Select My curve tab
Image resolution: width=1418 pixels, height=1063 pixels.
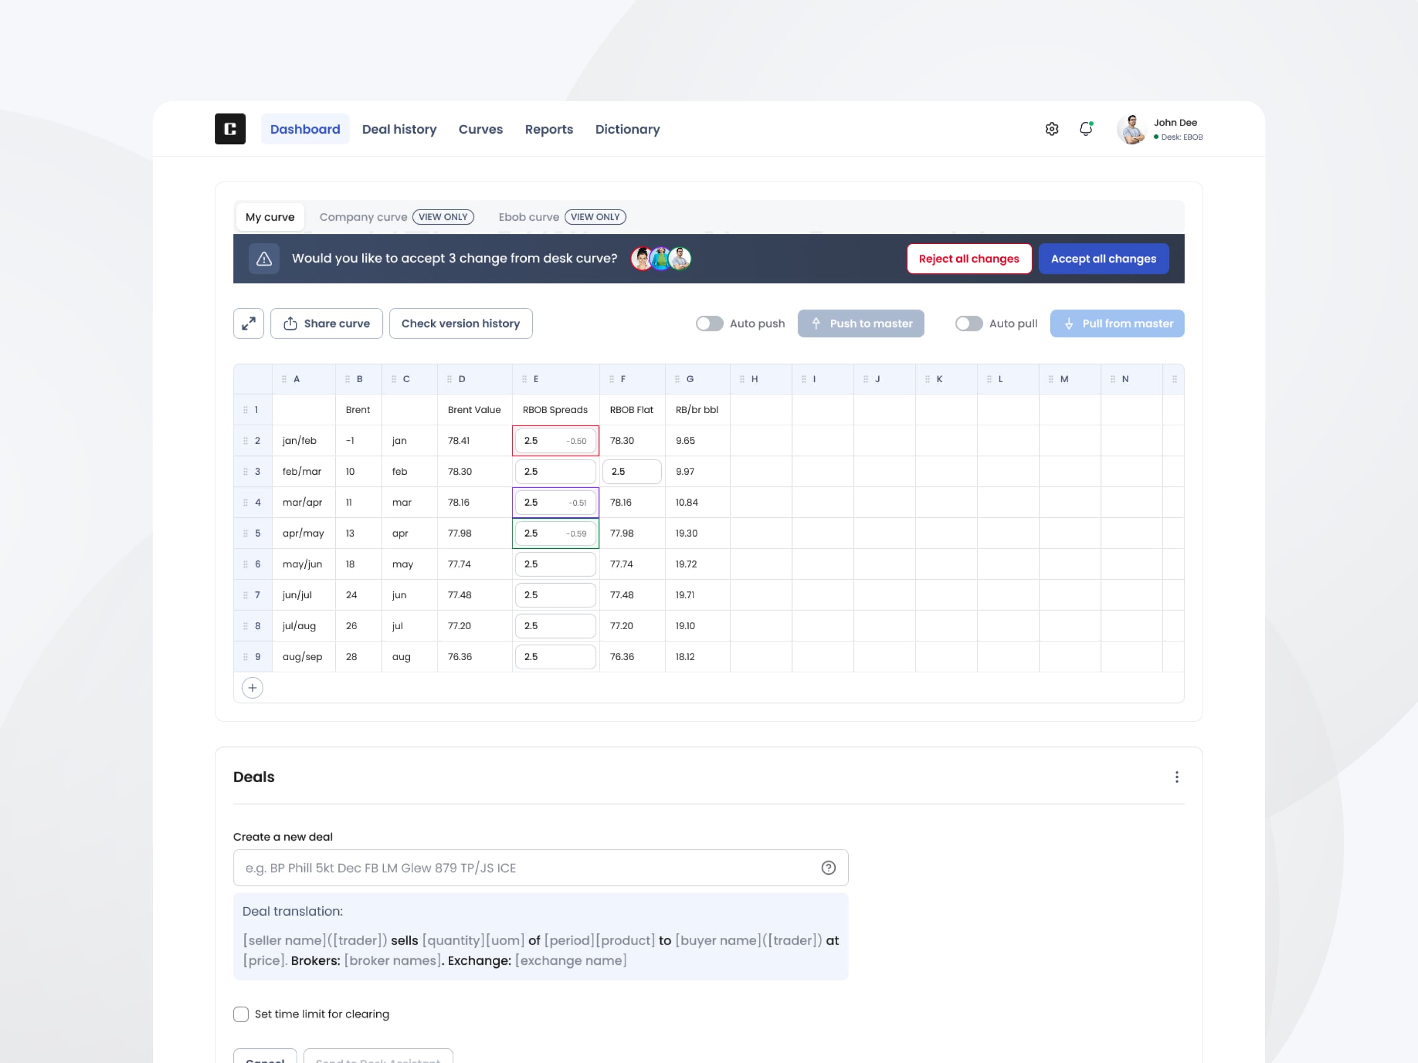270,217
